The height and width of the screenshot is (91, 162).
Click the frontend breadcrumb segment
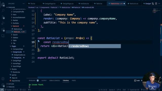(x=31, y=7)
